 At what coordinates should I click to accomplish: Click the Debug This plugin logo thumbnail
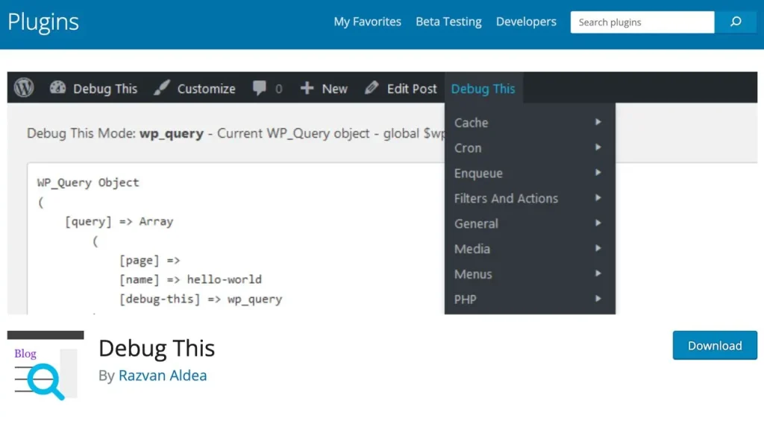(46, 366)
